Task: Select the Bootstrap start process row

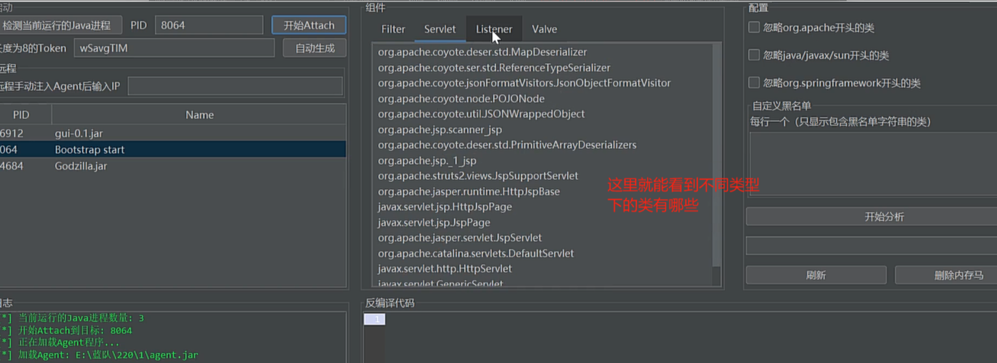Action: pos(173,150)
